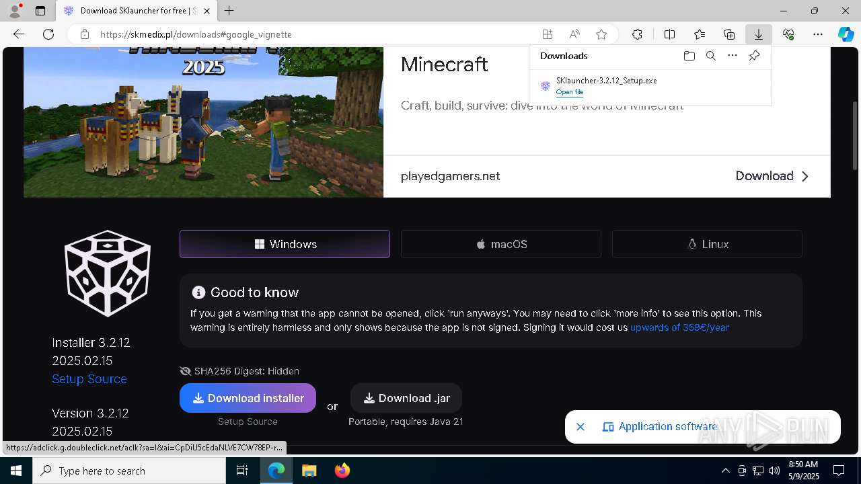Select the macOS platform tab
Screen dimensions: 861x484
click(x=501, y=244)
